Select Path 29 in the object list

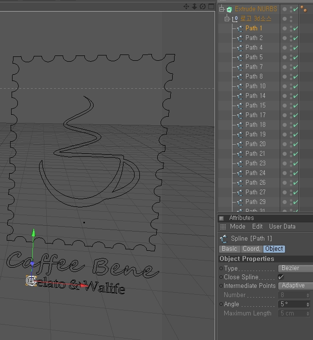[x=255, y=202]
